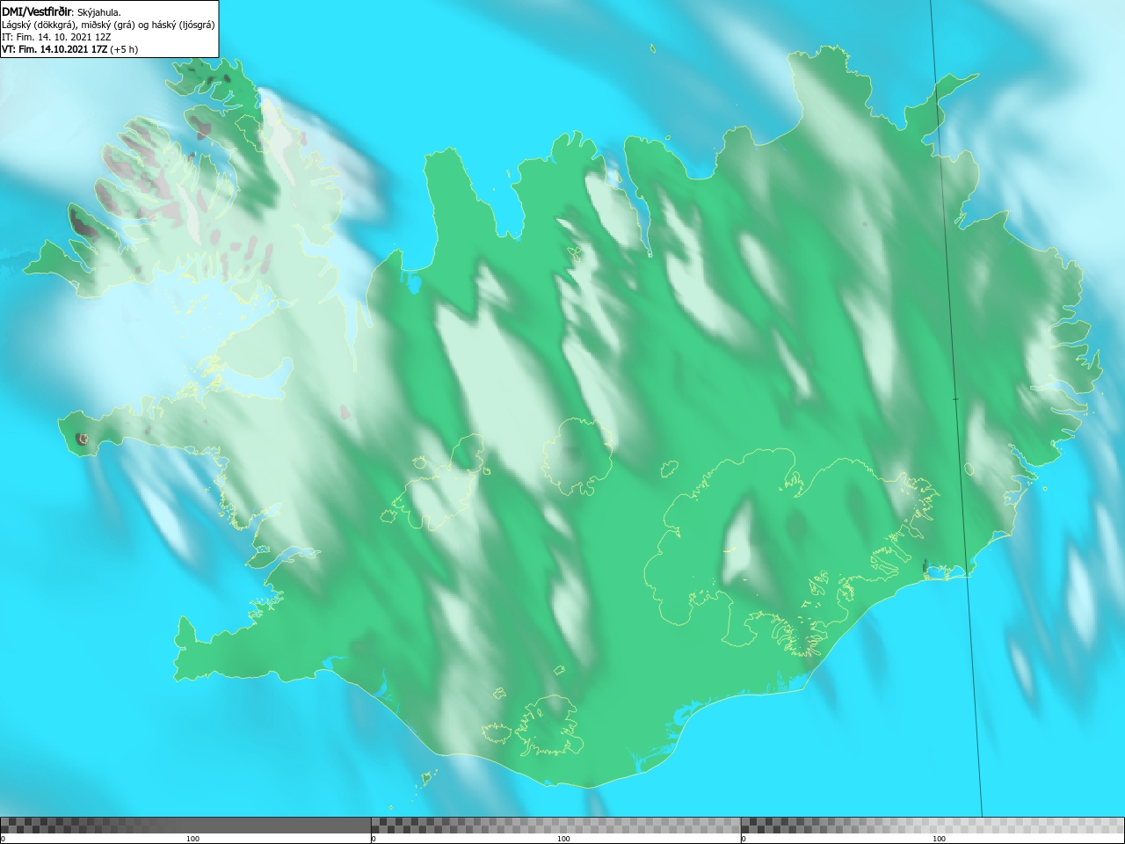The height and width of the screenshot is (844, 1125).
Task: Click the 'IT: Fim. 14. 10. 2021 12Z' line
Action: pos(56,37)
